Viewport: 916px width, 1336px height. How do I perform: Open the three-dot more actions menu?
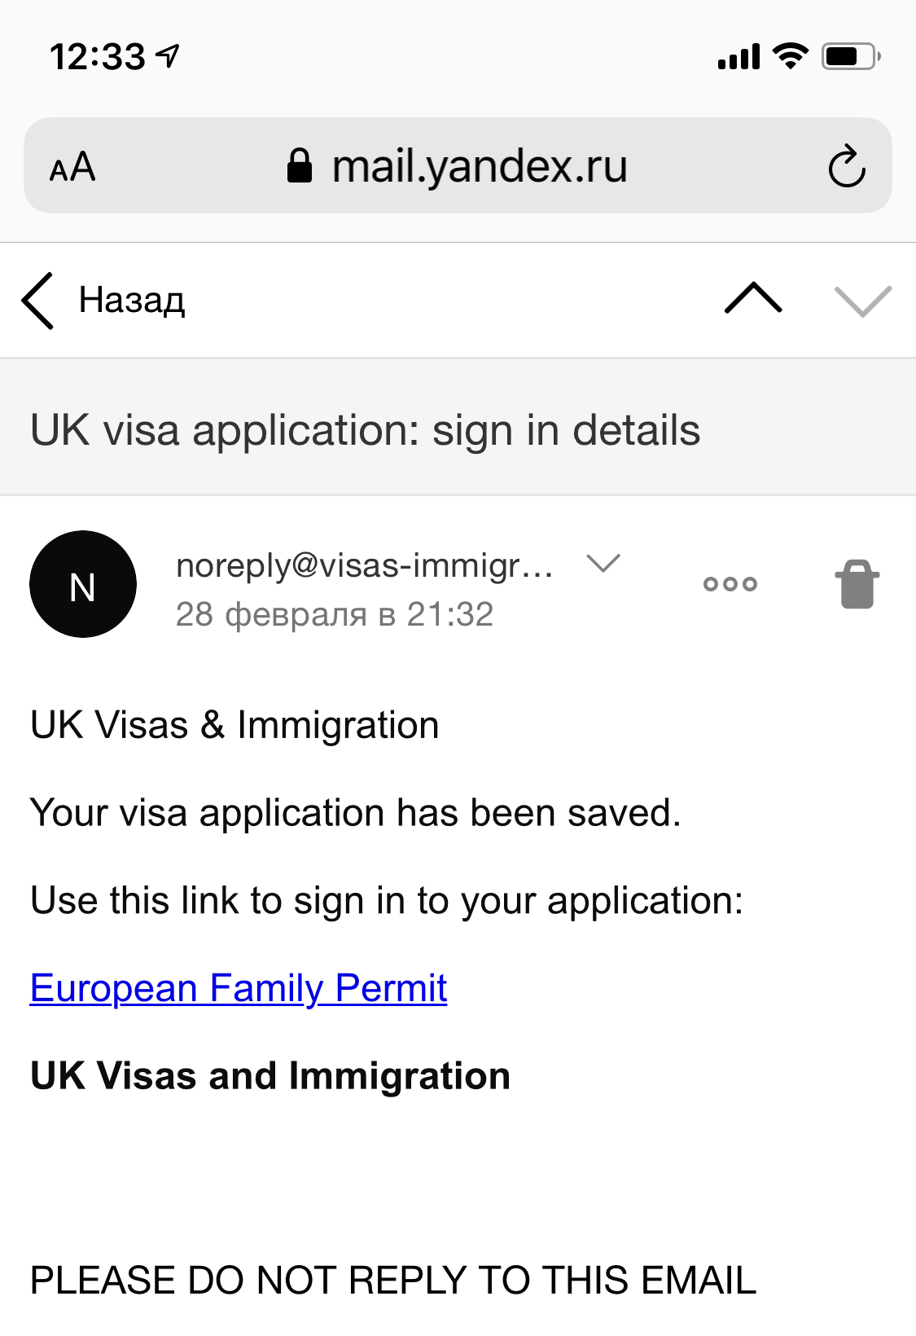point(730,583)
